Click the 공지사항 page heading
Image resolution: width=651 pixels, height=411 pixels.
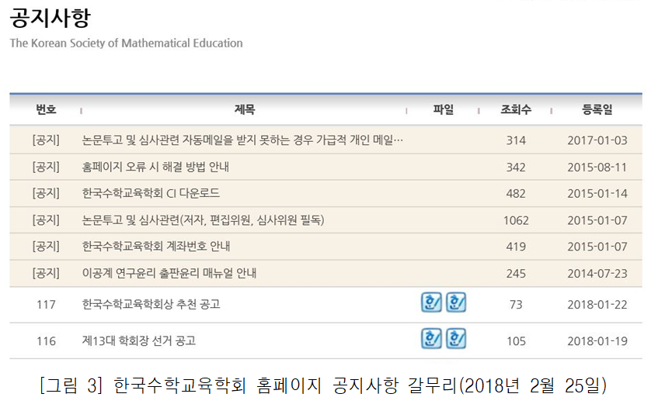[x=49, y=17]
